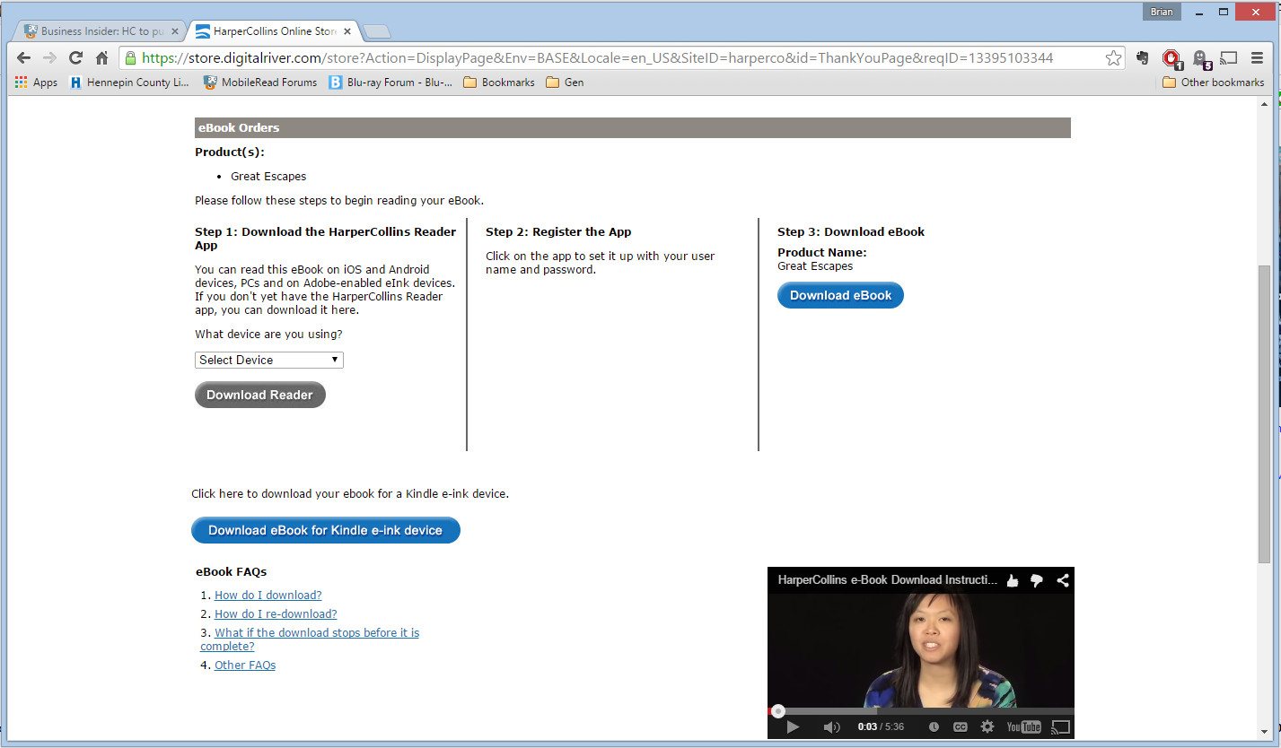Click the Download Reader button
This screenshot has width=1281, height=748.
(260, 395)
